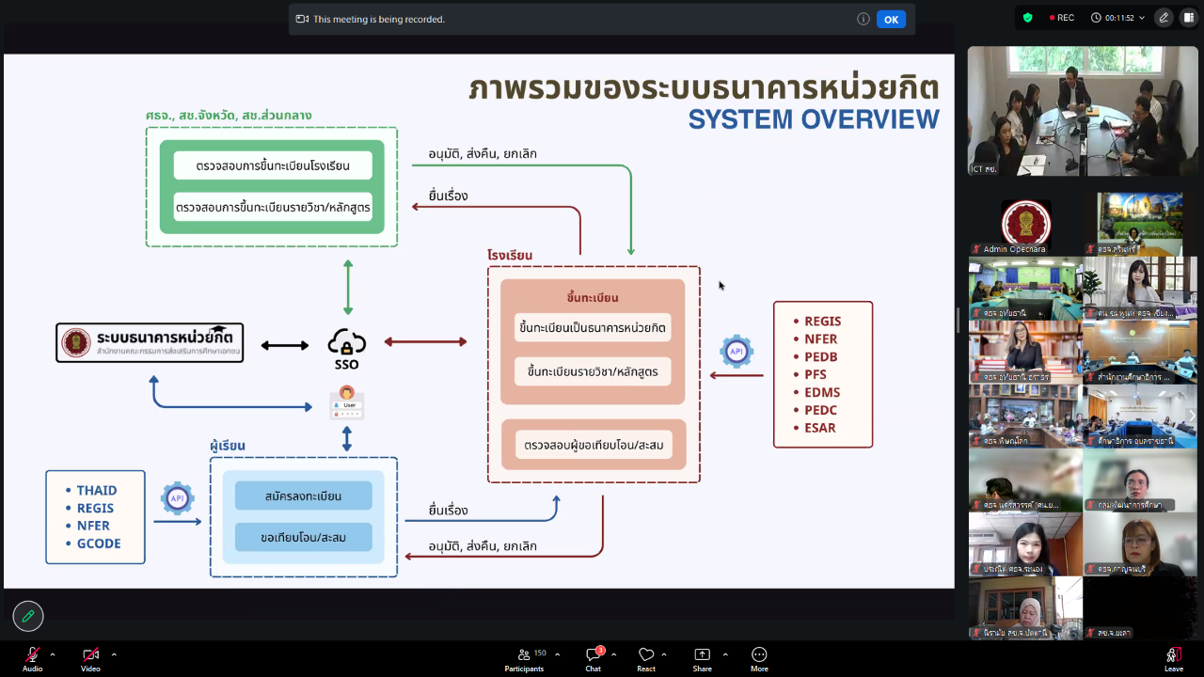The image size is (1204, 677).
Task: Dismiss the recording notice with OK
Action: [x=891, y=19]
